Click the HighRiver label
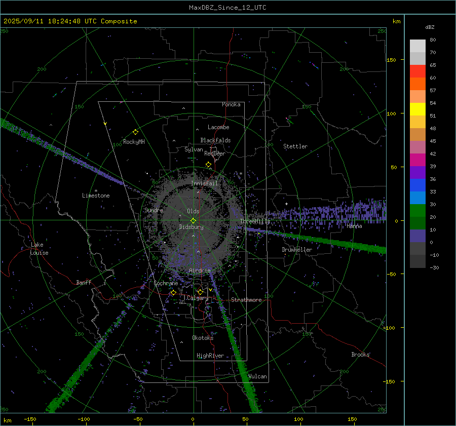 (x=210, y=356)
